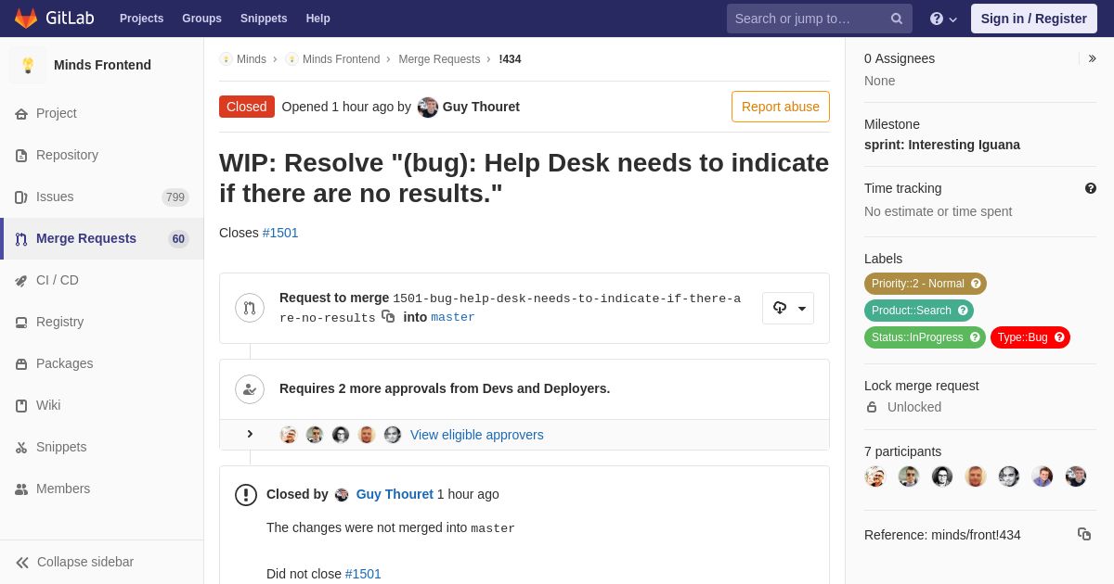
Task: Click Snippets in the top navigation
Action: pyautogui.click(x=264, y=19)
